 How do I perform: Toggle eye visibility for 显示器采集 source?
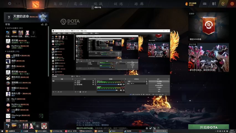coord(93,85)
